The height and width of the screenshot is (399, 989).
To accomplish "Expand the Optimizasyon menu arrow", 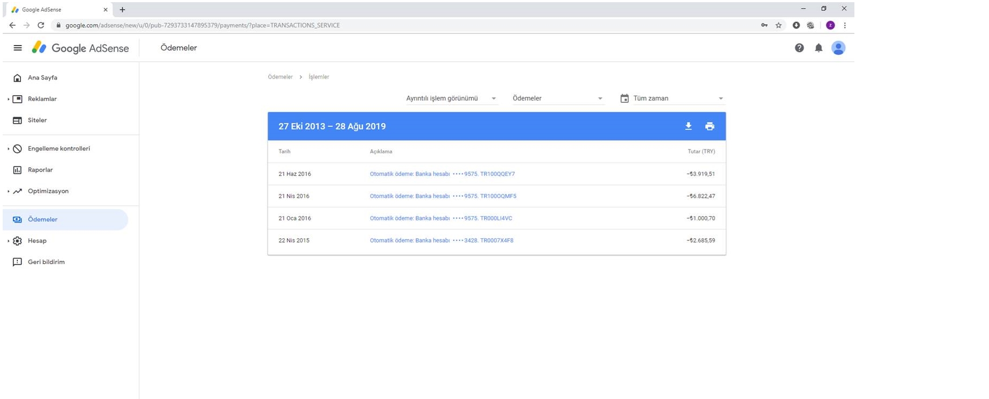I will (x=8, y=191).
